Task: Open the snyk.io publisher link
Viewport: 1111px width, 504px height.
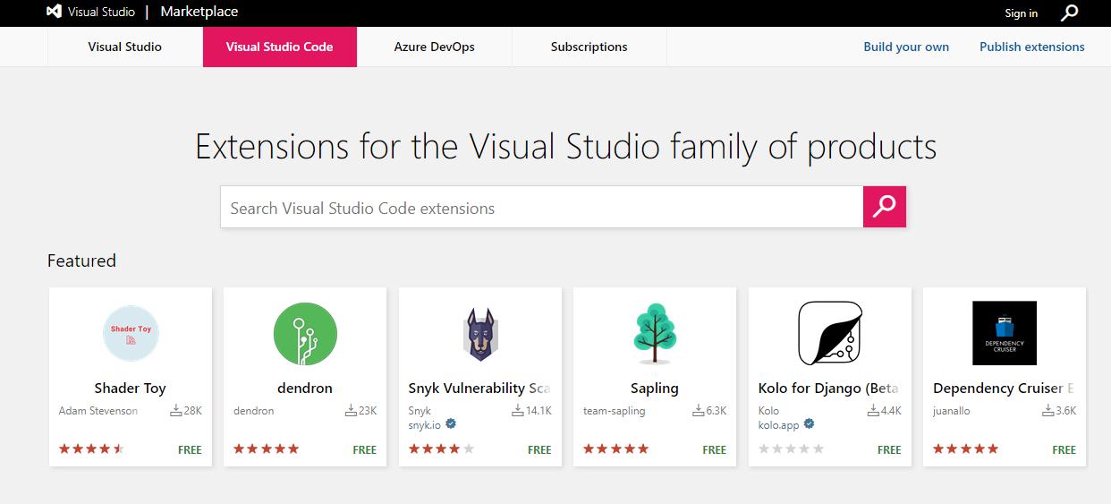Action: click(425, 424)
